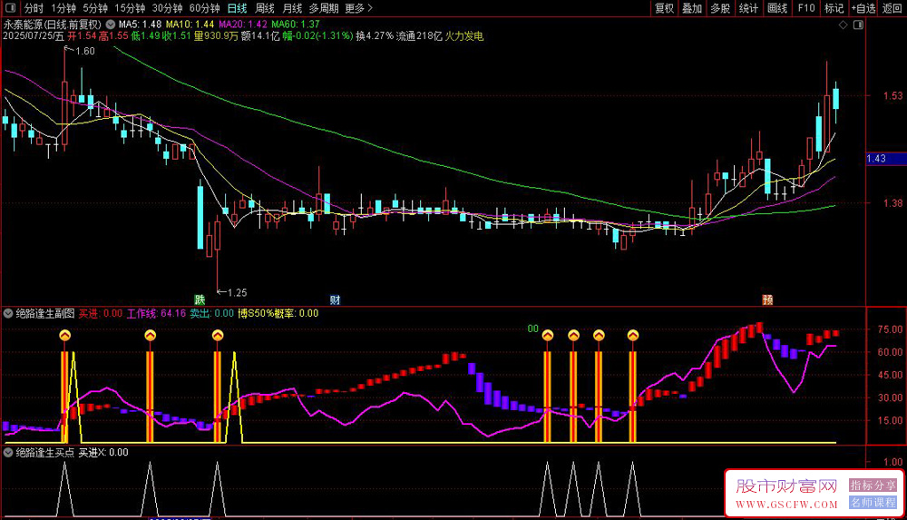Switch to 30分钟 period tab
The width and height of the screenshot is (907, 520).
pyautogui.click(x=167, y=8)
